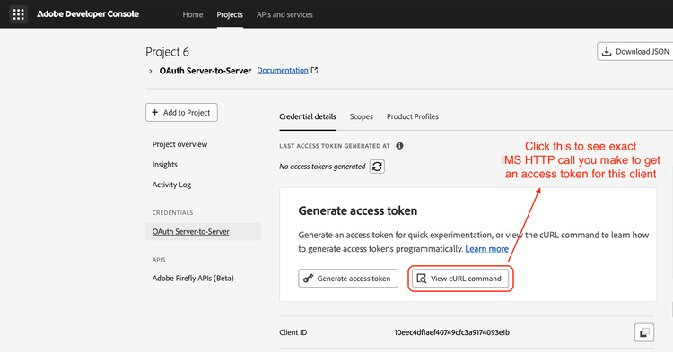Click View cURL command button
Screen dimensions: 673x352
(460, 279)
